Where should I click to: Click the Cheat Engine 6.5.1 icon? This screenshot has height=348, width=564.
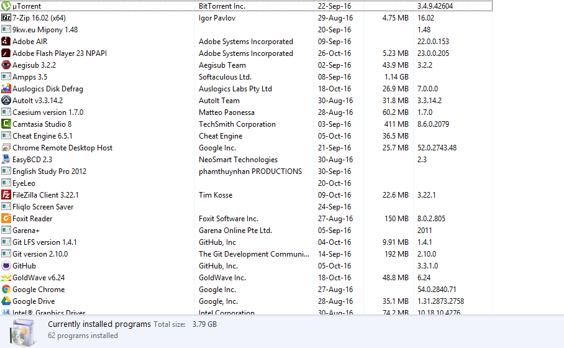6,135
